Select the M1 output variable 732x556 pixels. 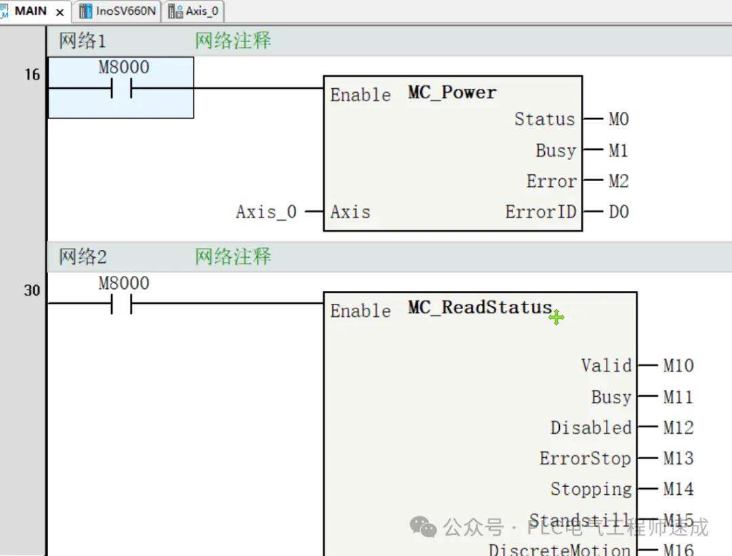click(618, 151)
